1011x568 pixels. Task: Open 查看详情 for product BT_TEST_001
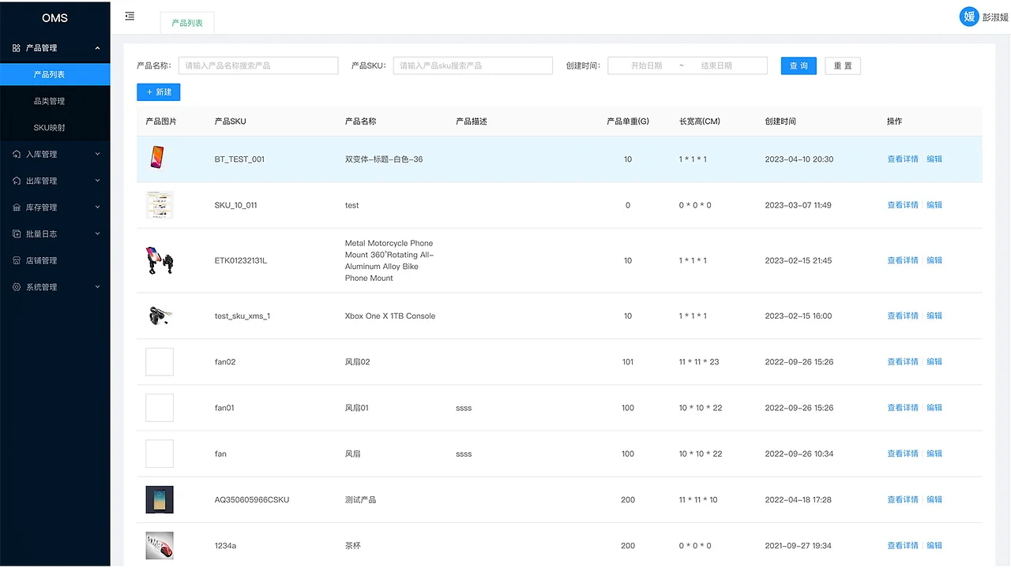(x=902, y=159)
